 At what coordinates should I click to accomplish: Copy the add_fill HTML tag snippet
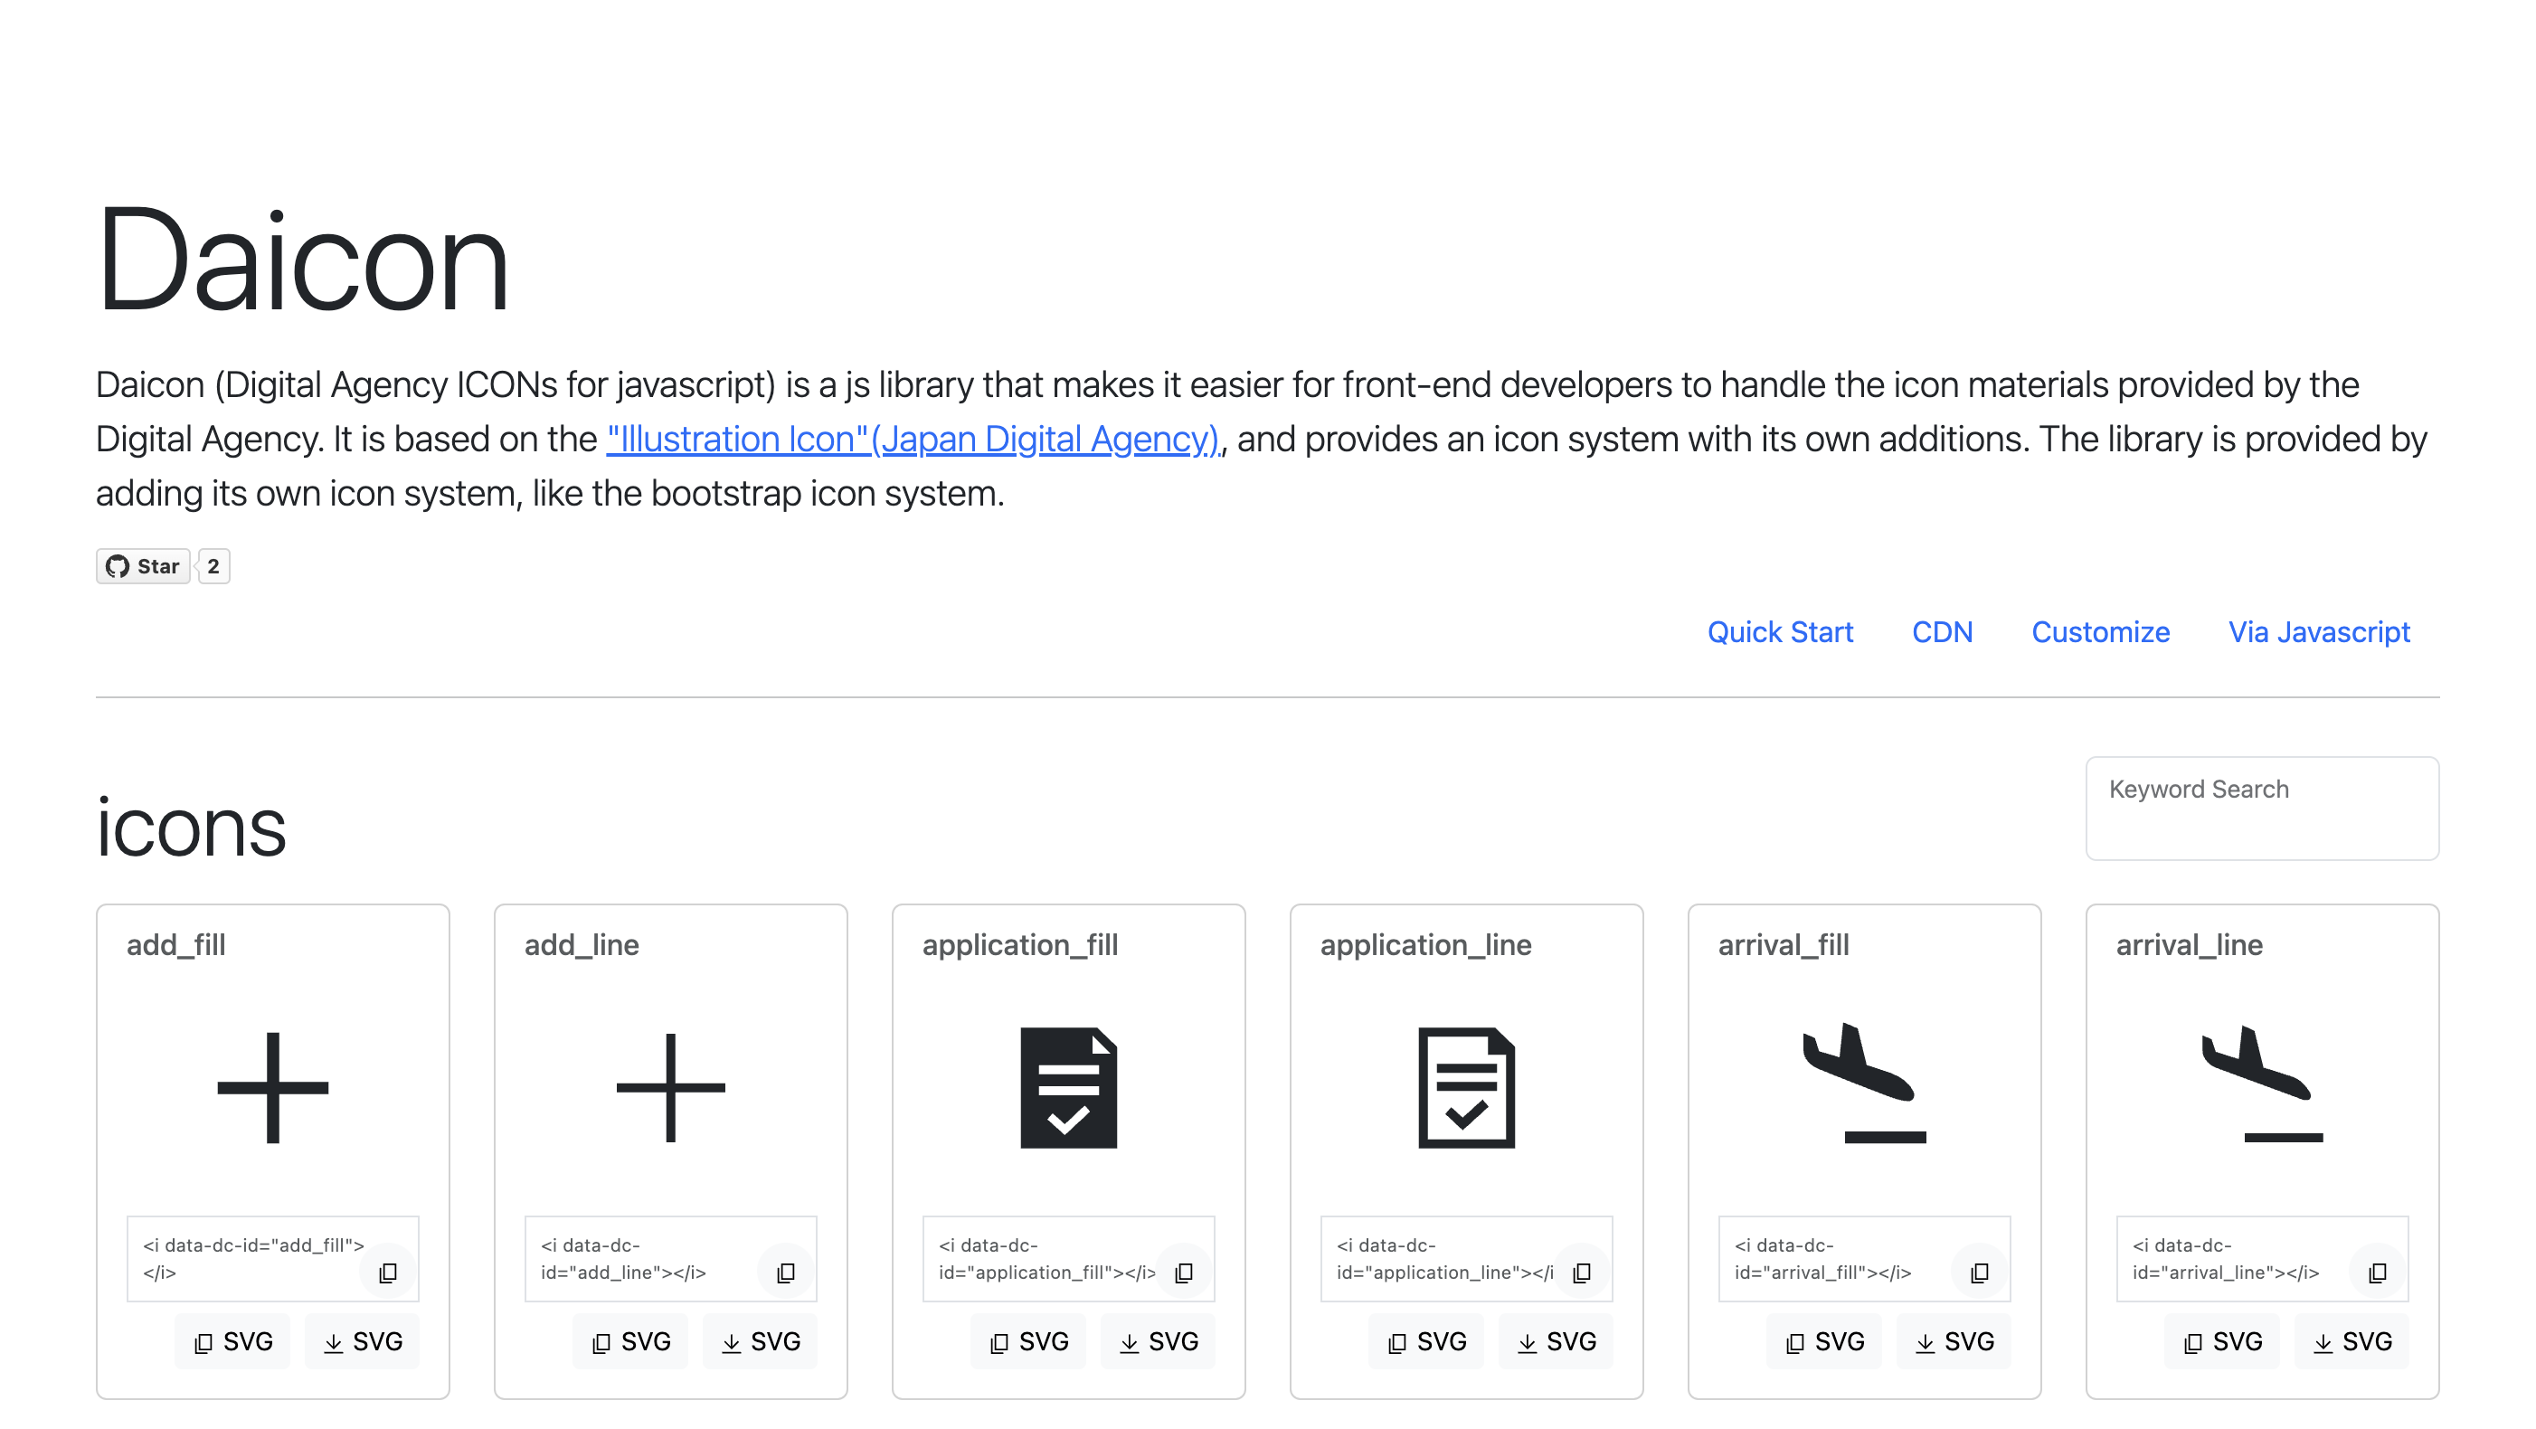click(388, 1273)
